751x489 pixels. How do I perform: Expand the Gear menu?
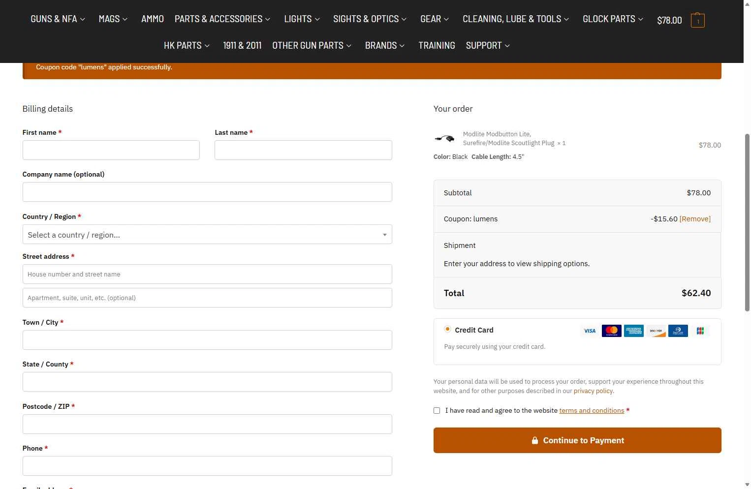click(435, 19)
